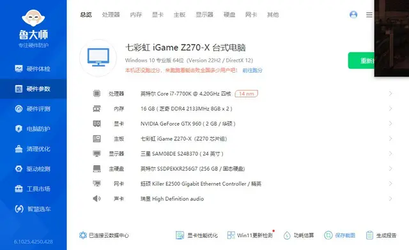
Task: Click 英特尔 Core i7-7700K processor text
Action: tap(186, 94)
